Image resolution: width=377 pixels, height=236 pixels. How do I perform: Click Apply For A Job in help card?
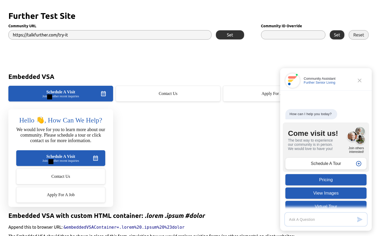pos(61,195)
